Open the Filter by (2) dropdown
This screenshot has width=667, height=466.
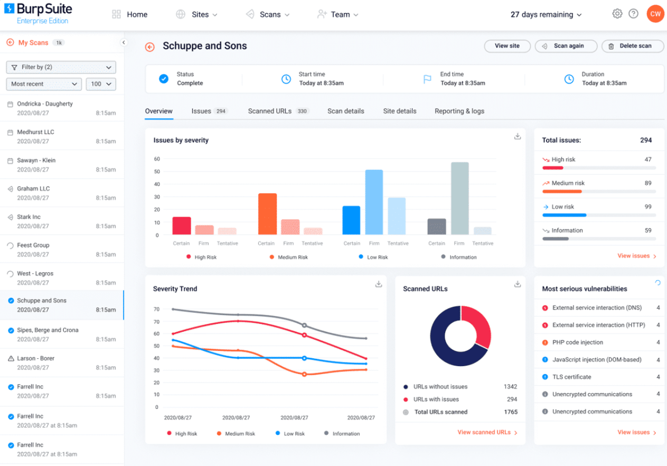(x=61, y=67)
